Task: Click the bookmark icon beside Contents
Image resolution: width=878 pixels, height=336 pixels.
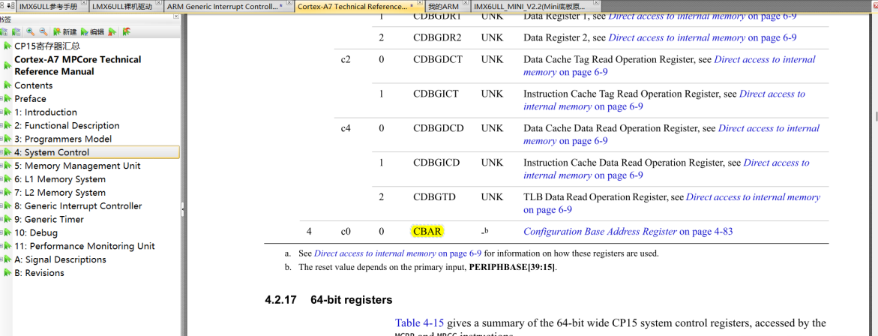Action: [7, 85]
